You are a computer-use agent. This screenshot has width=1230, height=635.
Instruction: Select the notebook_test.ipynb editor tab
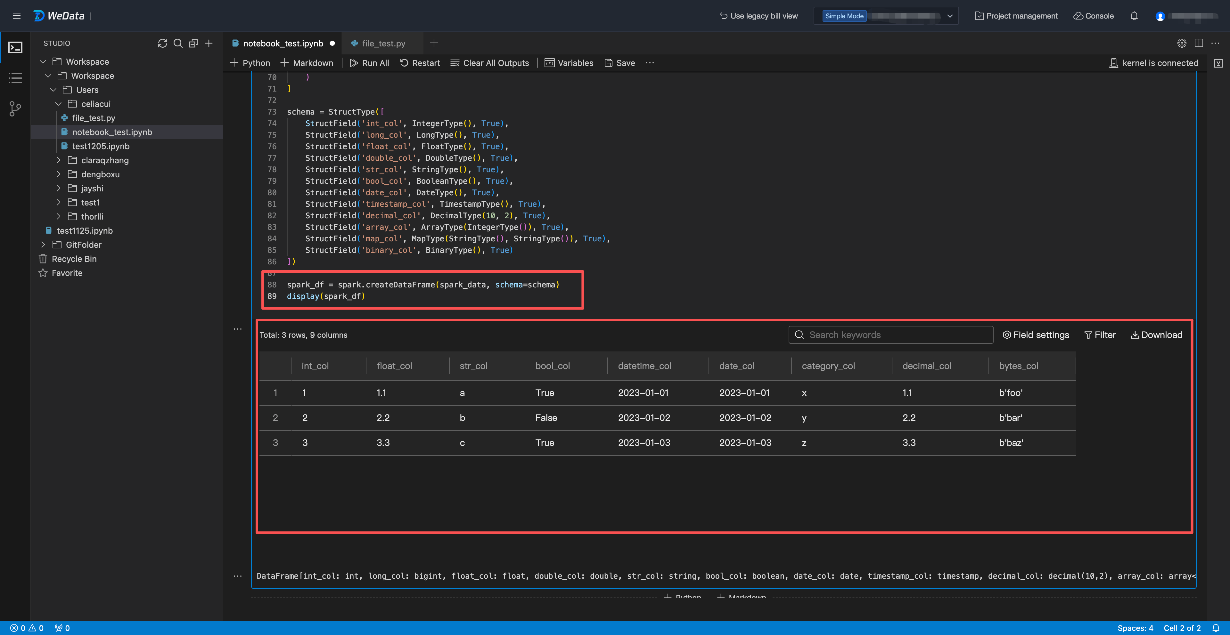(283, 44)
